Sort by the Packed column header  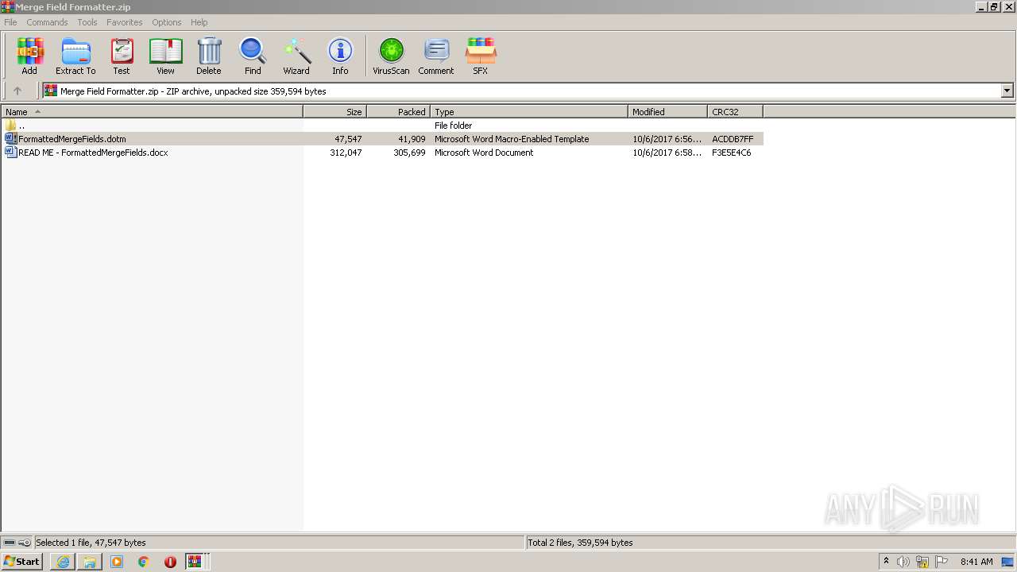click(398, 112)
